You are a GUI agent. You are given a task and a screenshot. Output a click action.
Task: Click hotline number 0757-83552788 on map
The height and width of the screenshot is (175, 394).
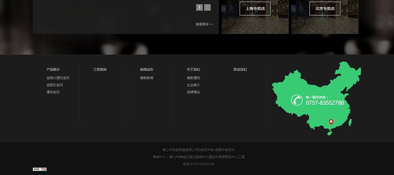325,103
